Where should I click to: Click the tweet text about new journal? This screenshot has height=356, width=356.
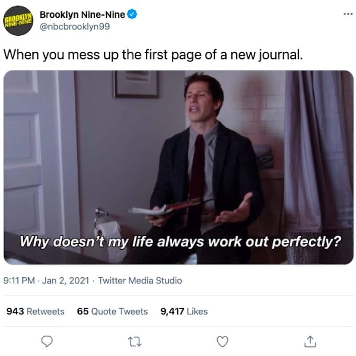coord(153,55)
